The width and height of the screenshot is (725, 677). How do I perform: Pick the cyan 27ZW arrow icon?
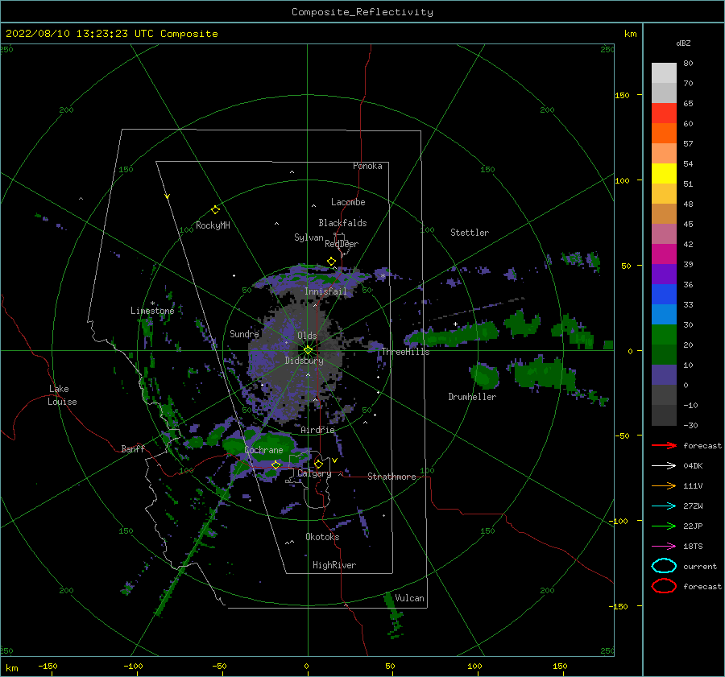(664, 506)
